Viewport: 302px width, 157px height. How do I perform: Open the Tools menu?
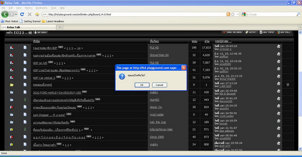click(53, 8)
